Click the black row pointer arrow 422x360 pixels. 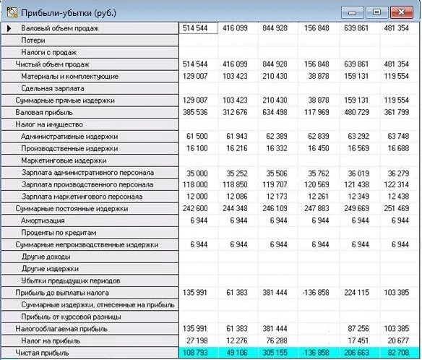pos(9,28)
